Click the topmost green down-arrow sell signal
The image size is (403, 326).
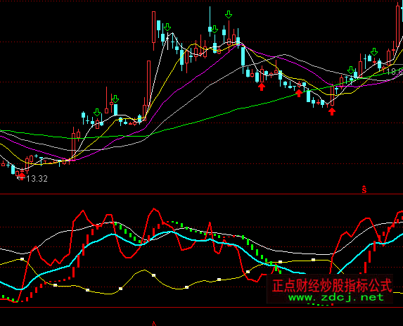point(229,15)
